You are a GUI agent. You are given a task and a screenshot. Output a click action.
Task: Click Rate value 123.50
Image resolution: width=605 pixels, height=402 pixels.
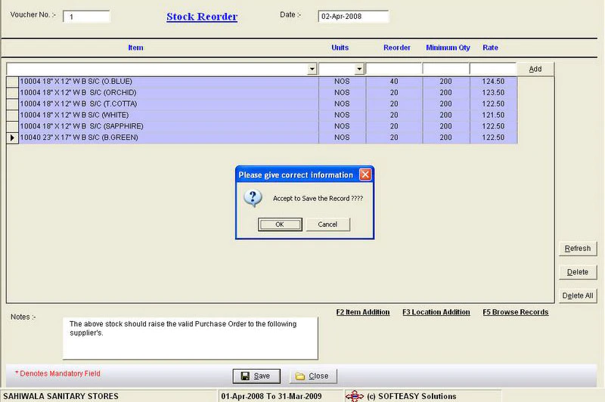click(x=493, y=92)
